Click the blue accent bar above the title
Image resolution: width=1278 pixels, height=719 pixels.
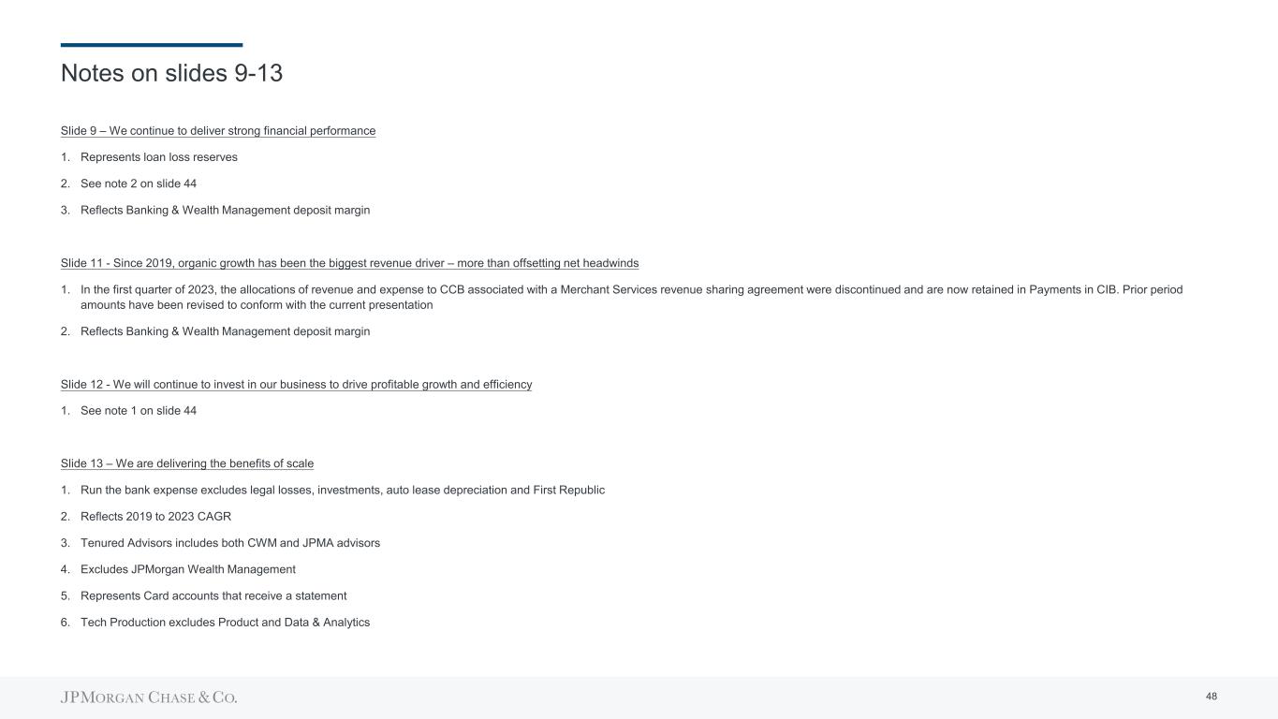152,45
